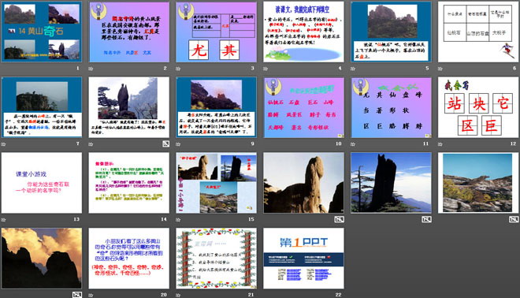Click the animation star icon under slide 2

click(91, 69)
